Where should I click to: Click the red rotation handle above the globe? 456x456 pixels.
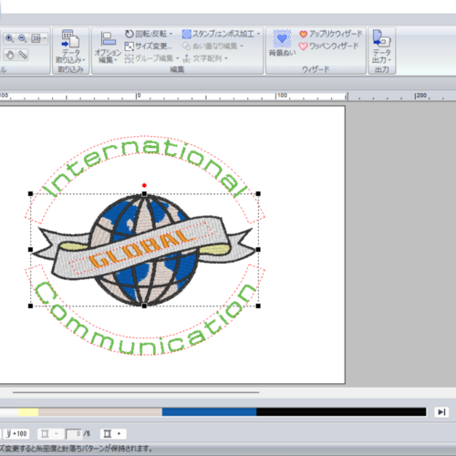(144, 185)
